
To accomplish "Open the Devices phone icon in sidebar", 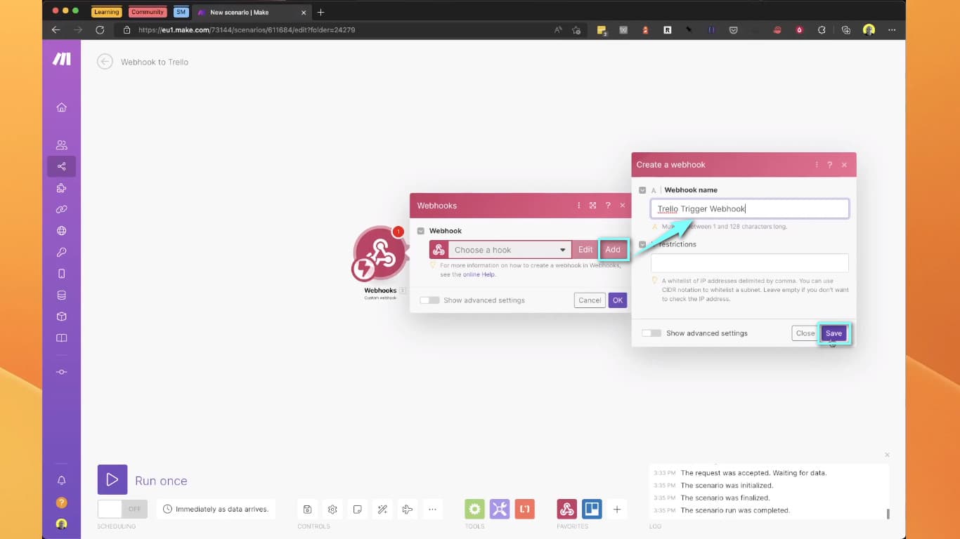I will pos(61,274).
